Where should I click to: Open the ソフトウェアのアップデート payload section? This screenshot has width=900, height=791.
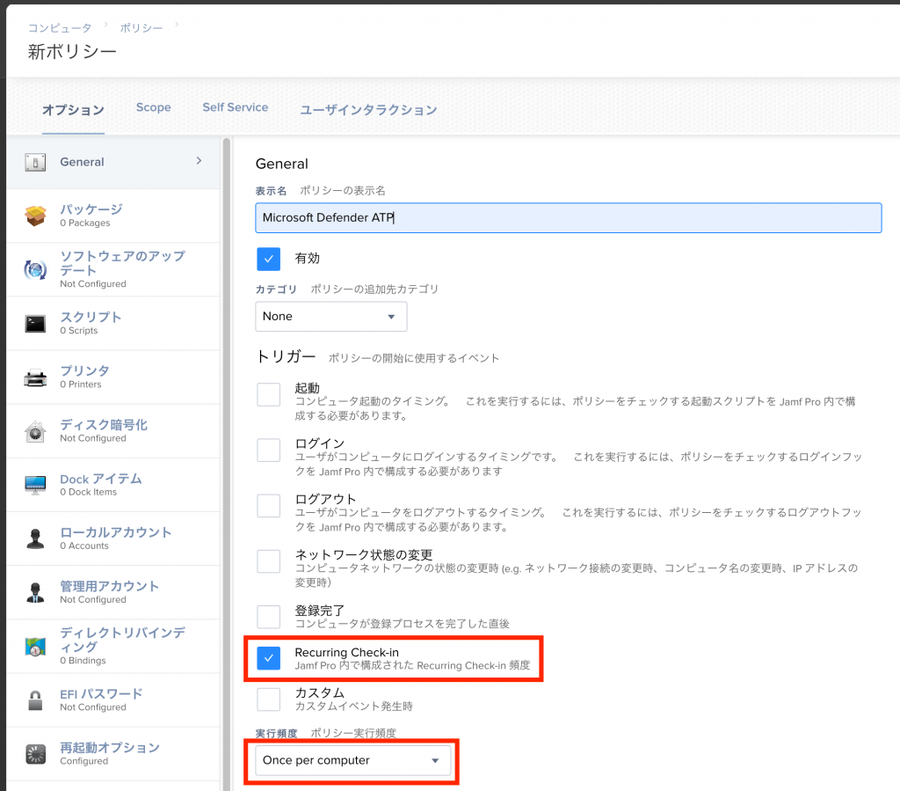tap(113, 269)
